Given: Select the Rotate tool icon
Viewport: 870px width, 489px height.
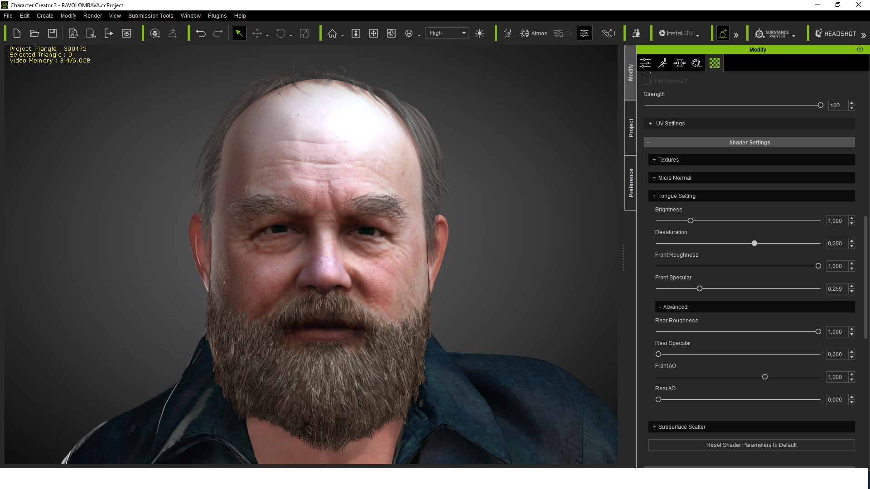Looking at the screenshot, I should pyautogui.click(x=281, y=33).
